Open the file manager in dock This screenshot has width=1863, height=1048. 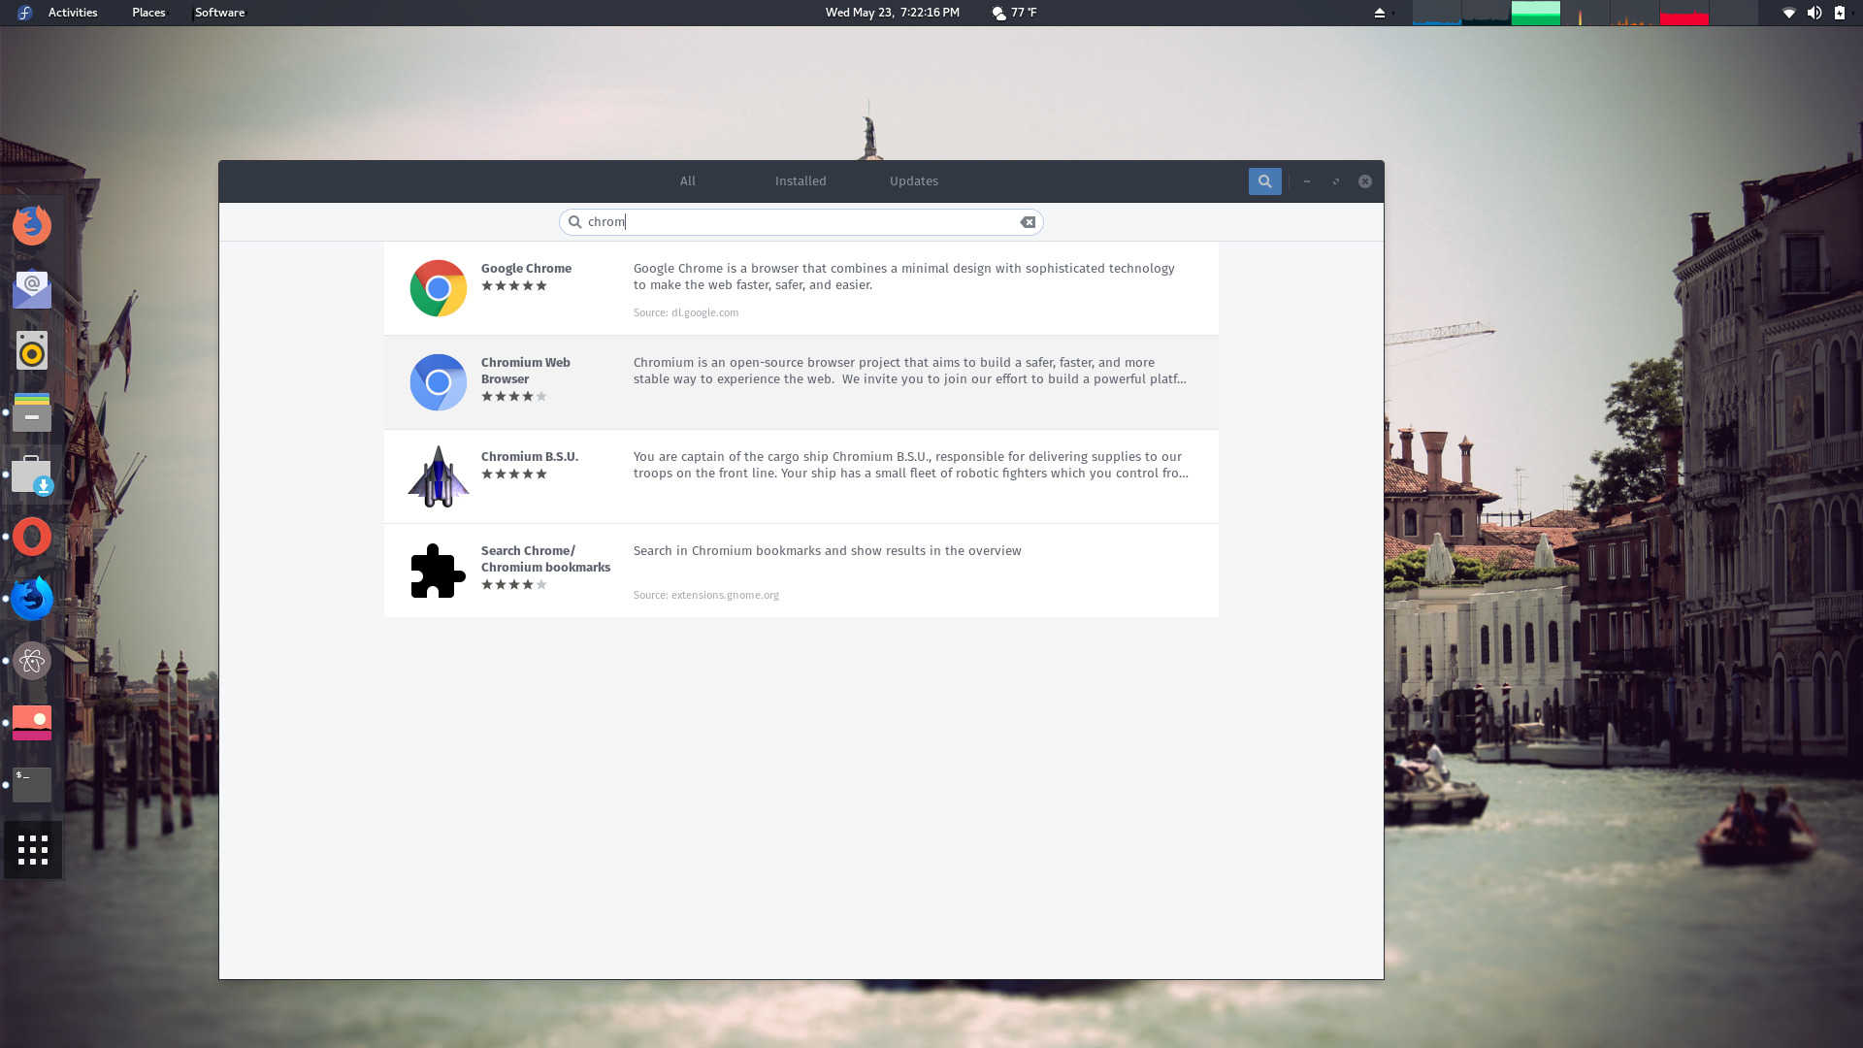click(x=32, y=412)
